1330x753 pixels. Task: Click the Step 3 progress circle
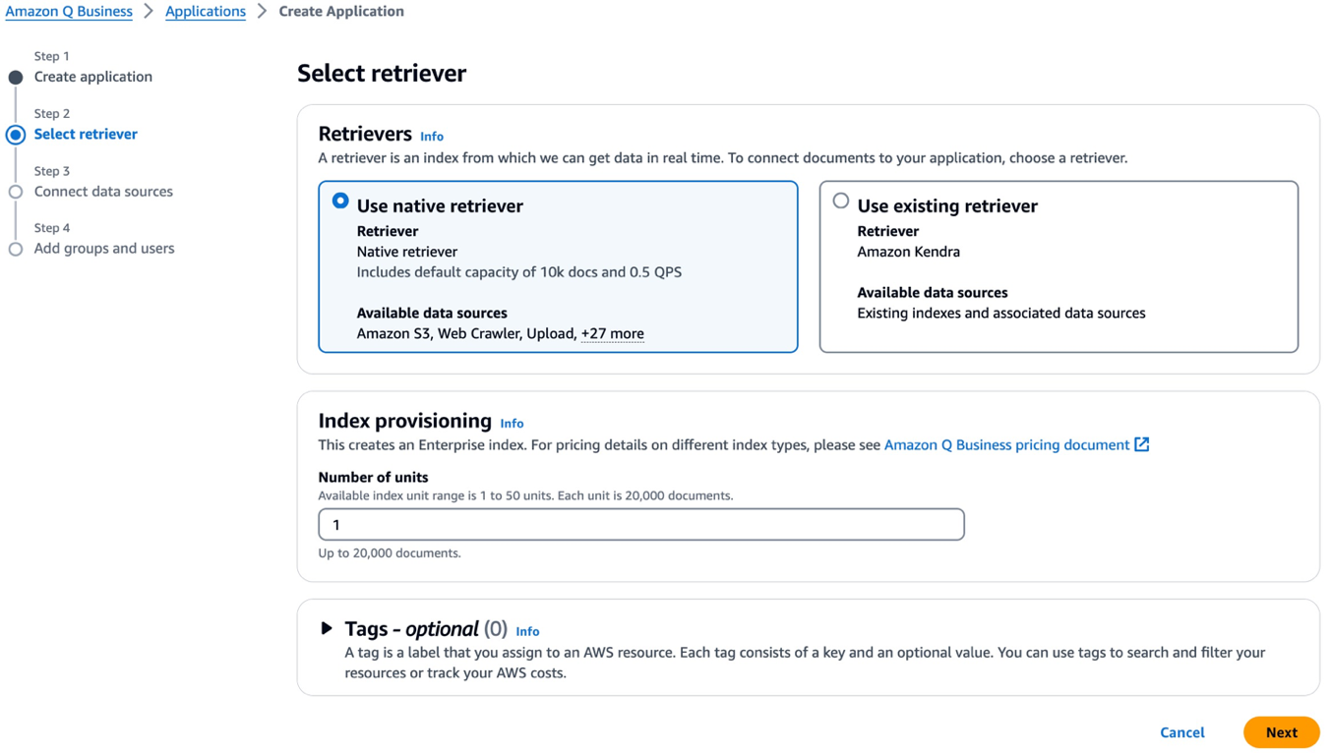[x=15, y=191]
